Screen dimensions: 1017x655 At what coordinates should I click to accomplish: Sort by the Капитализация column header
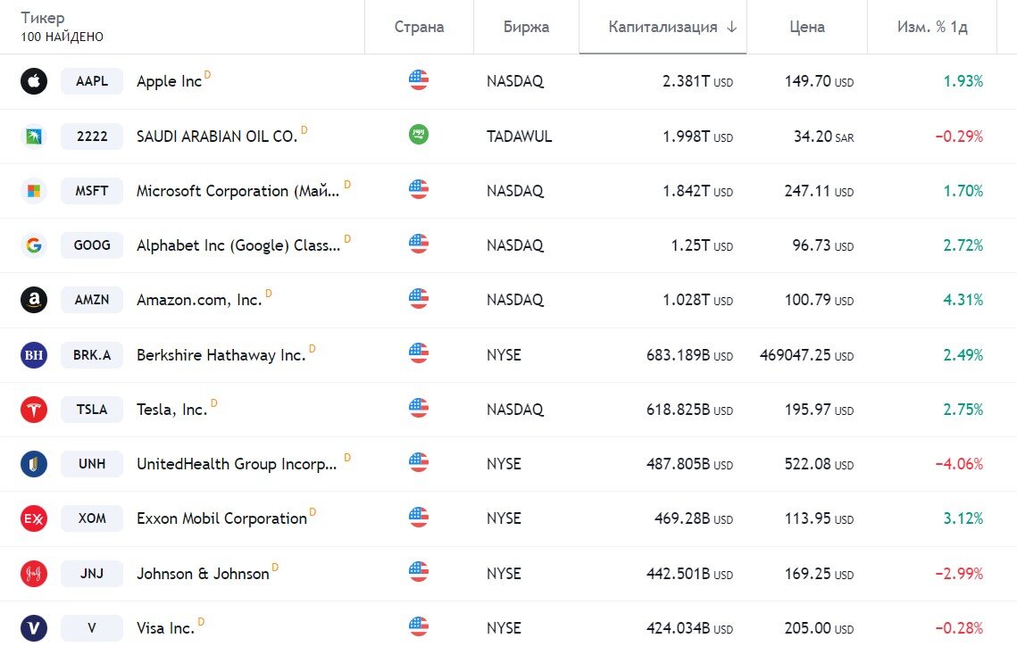(663, 27)
